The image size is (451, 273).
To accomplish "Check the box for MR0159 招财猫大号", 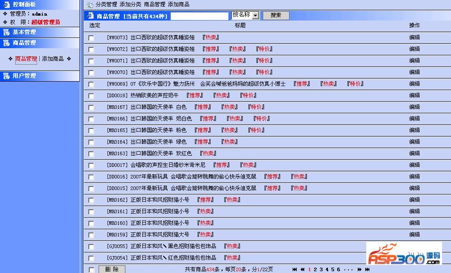I will point(91,235).
